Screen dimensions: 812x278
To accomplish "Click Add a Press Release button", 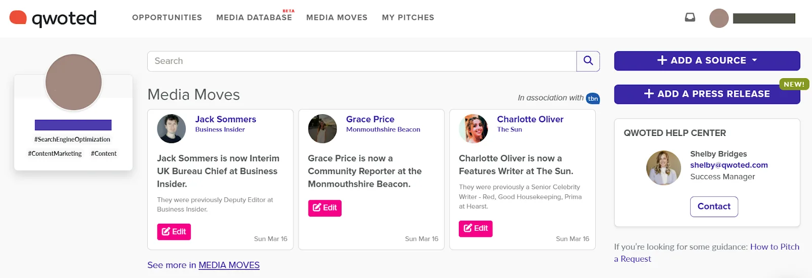I will point(707,94).
